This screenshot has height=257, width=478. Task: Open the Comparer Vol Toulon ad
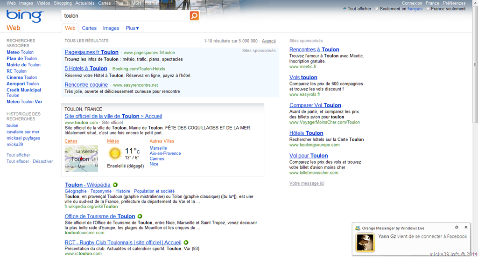pyautogui.click(x=315, y=105)
